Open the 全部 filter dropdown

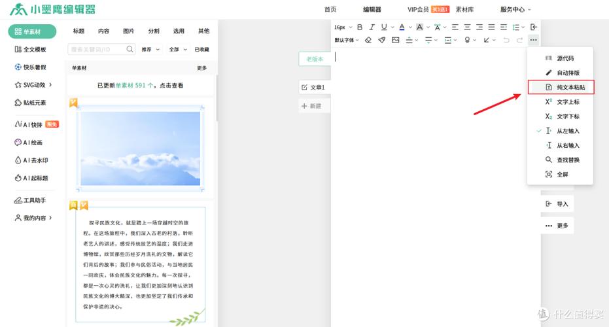tap(179, 49)
